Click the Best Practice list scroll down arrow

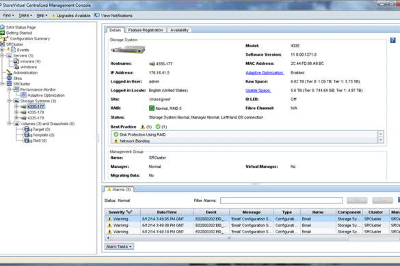coord(381,140)
